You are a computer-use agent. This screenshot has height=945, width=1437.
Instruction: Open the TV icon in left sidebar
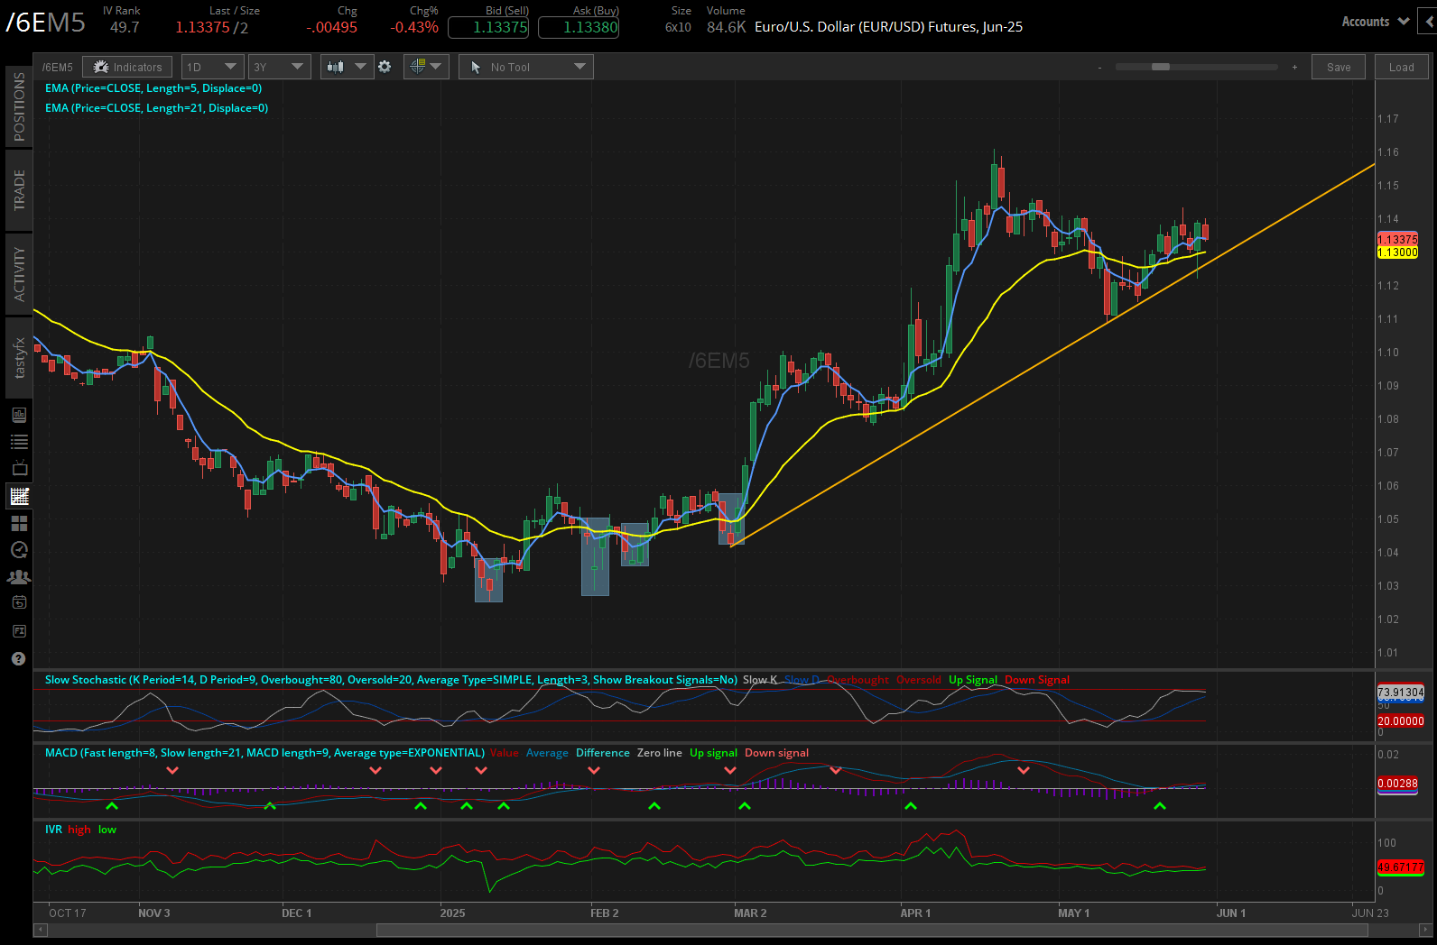tap(19, 468)
